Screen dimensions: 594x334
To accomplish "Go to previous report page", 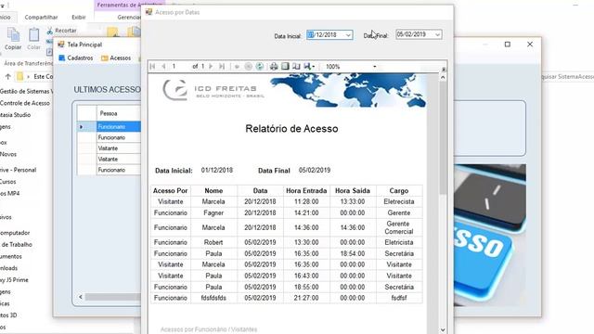I will pyautogui.click(x=163, y=66).
